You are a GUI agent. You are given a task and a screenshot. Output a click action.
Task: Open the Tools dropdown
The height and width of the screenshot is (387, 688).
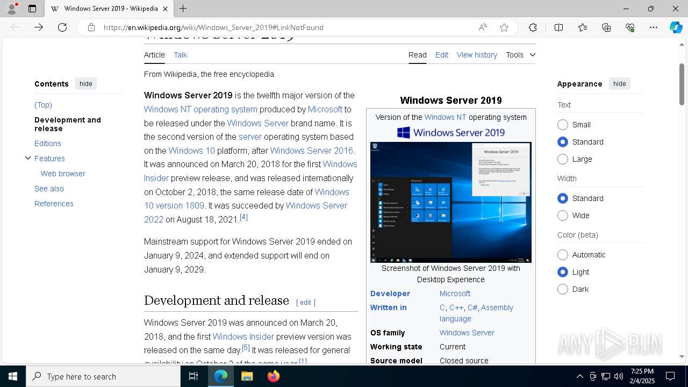520,55
